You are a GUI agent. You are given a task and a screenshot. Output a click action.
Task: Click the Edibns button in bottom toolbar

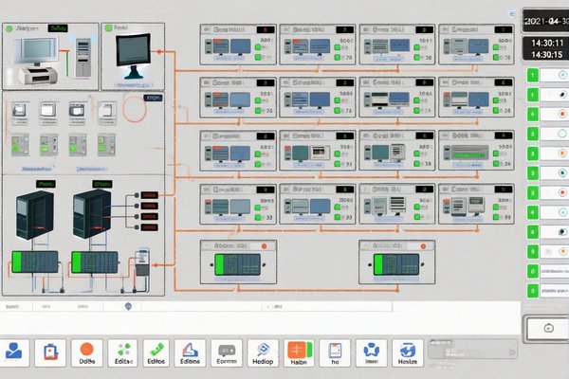pos(191,352)
